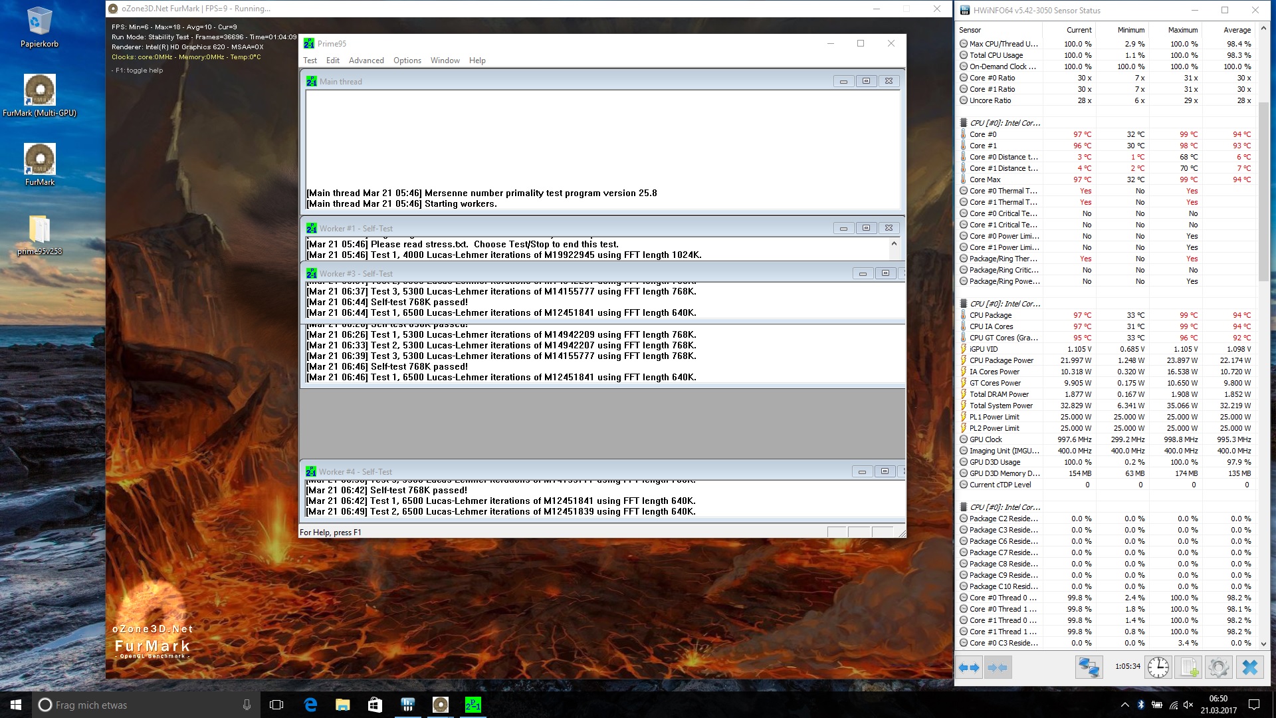Image resolution: width=1276 pixels, height=718 pixels.
Task: Launch Microsoft Edge from the taskbar
Action: [x=310, y=705]
